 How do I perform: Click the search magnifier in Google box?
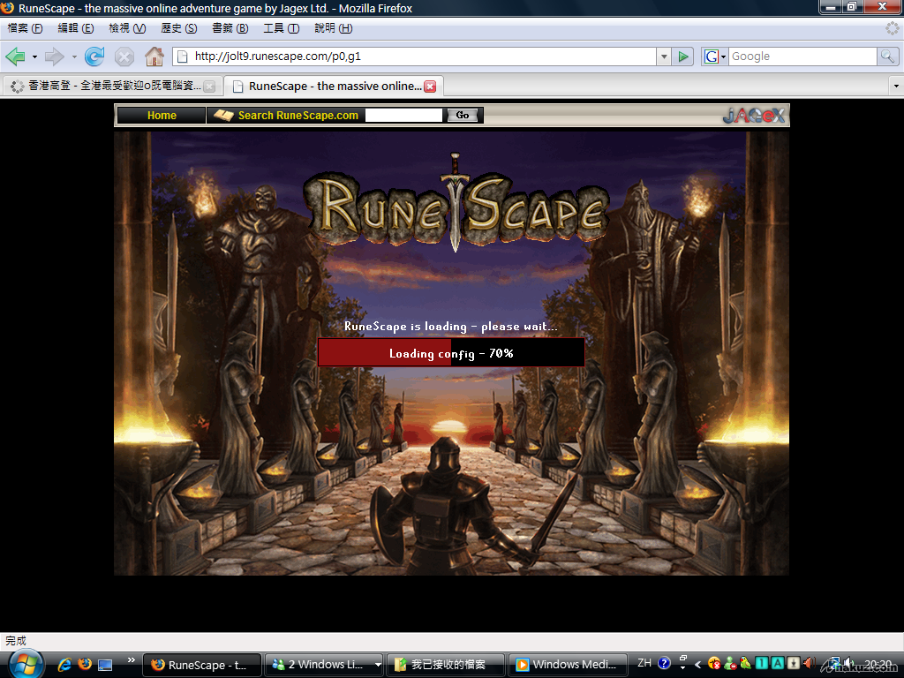(887, 56)
